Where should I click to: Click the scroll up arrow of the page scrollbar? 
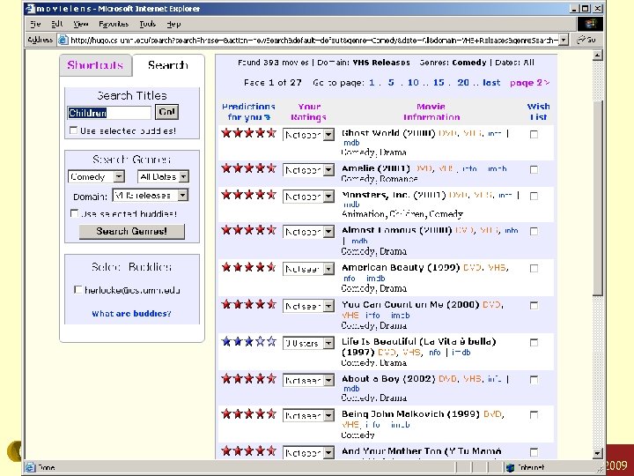598,55
